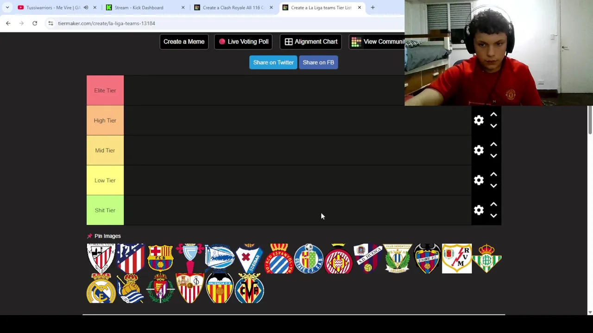
Task: Open View Community button
Action: coord(377,42)
